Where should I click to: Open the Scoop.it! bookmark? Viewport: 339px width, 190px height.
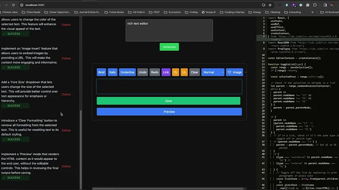click(209, 12)
